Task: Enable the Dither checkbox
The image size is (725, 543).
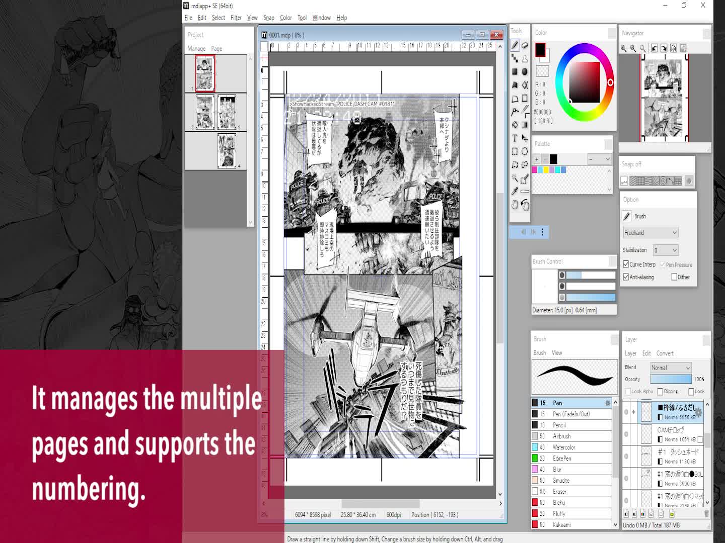Action: tap(674, 277)
